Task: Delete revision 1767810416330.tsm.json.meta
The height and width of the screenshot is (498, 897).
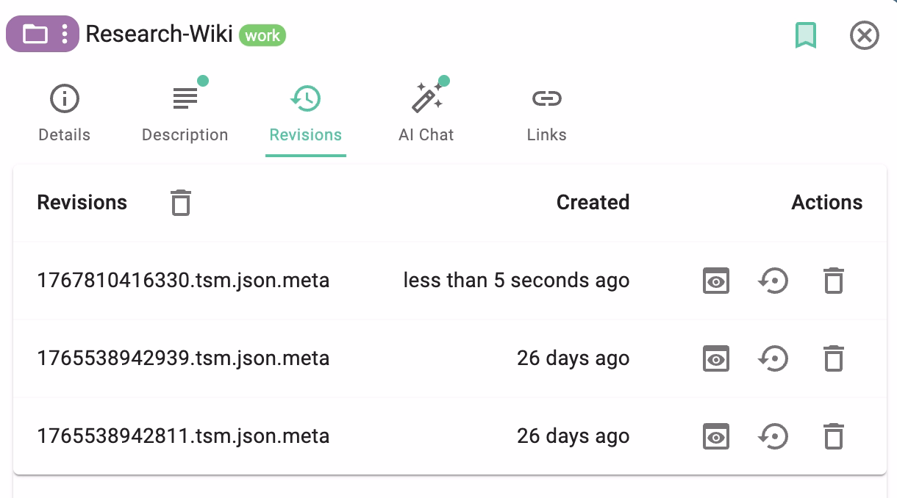Action: [x=833, y=281]
